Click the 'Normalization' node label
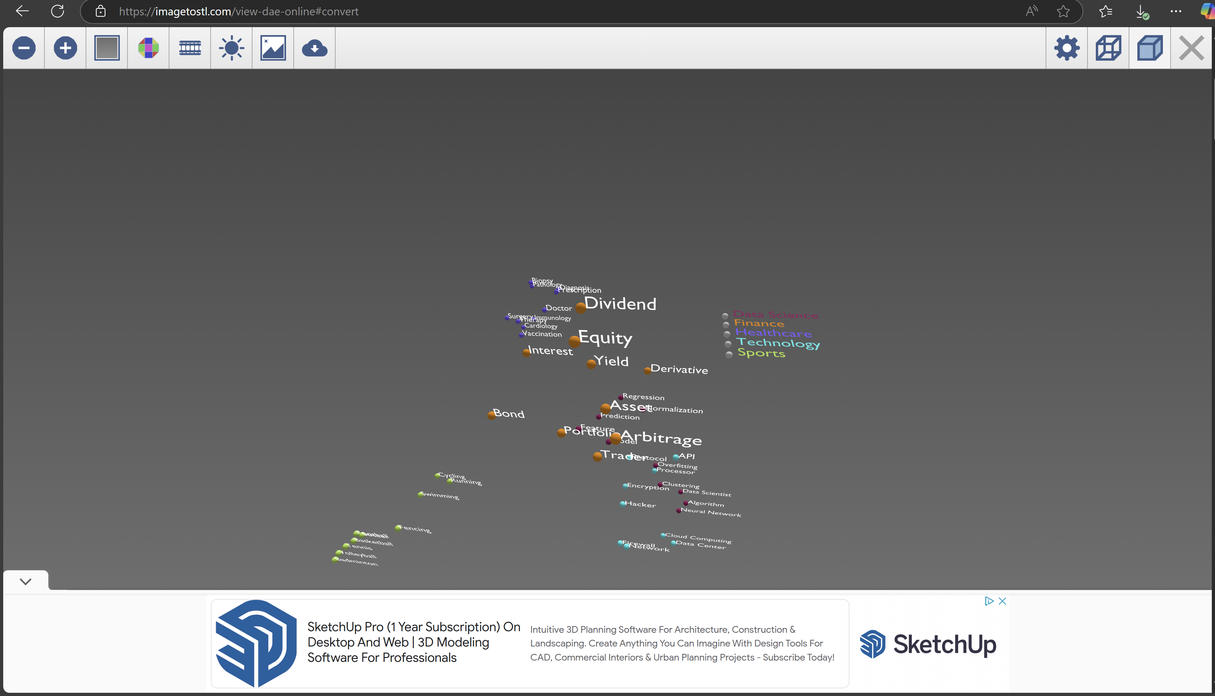The width and height of the screenshot is (1215, 696). coord(675,409)
